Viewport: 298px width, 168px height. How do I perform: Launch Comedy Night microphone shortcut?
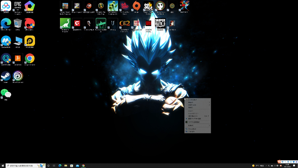[x=89, y=24]
